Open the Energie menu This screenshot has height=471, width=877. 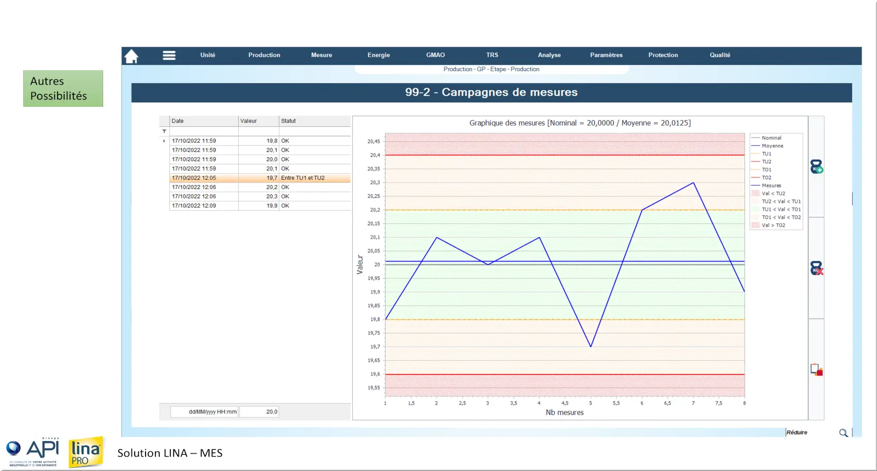click(x=379, y=55)
